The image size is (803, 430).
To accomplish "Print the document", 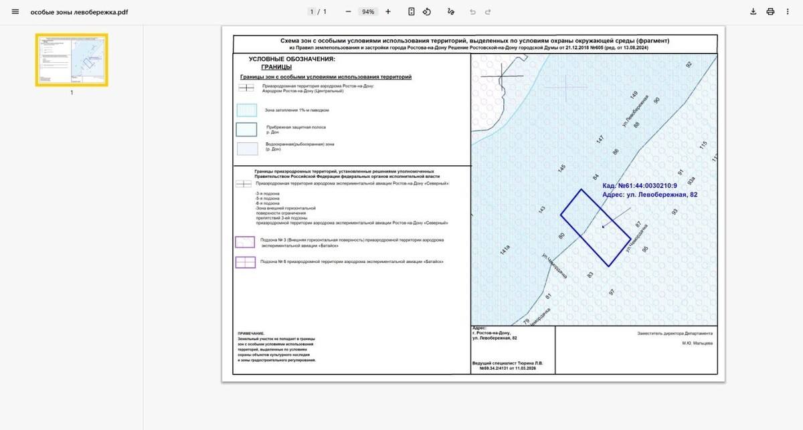I will [x=770, y=12].
